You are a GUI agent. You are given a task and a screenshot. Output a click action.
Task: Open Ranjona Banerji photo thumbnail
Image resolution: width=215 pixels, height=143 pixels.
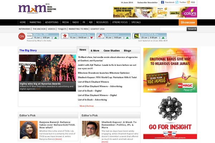[29, 130]
